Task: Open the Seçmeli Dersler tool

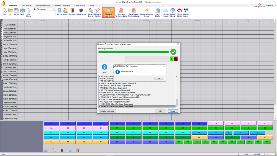Action: 91,12
